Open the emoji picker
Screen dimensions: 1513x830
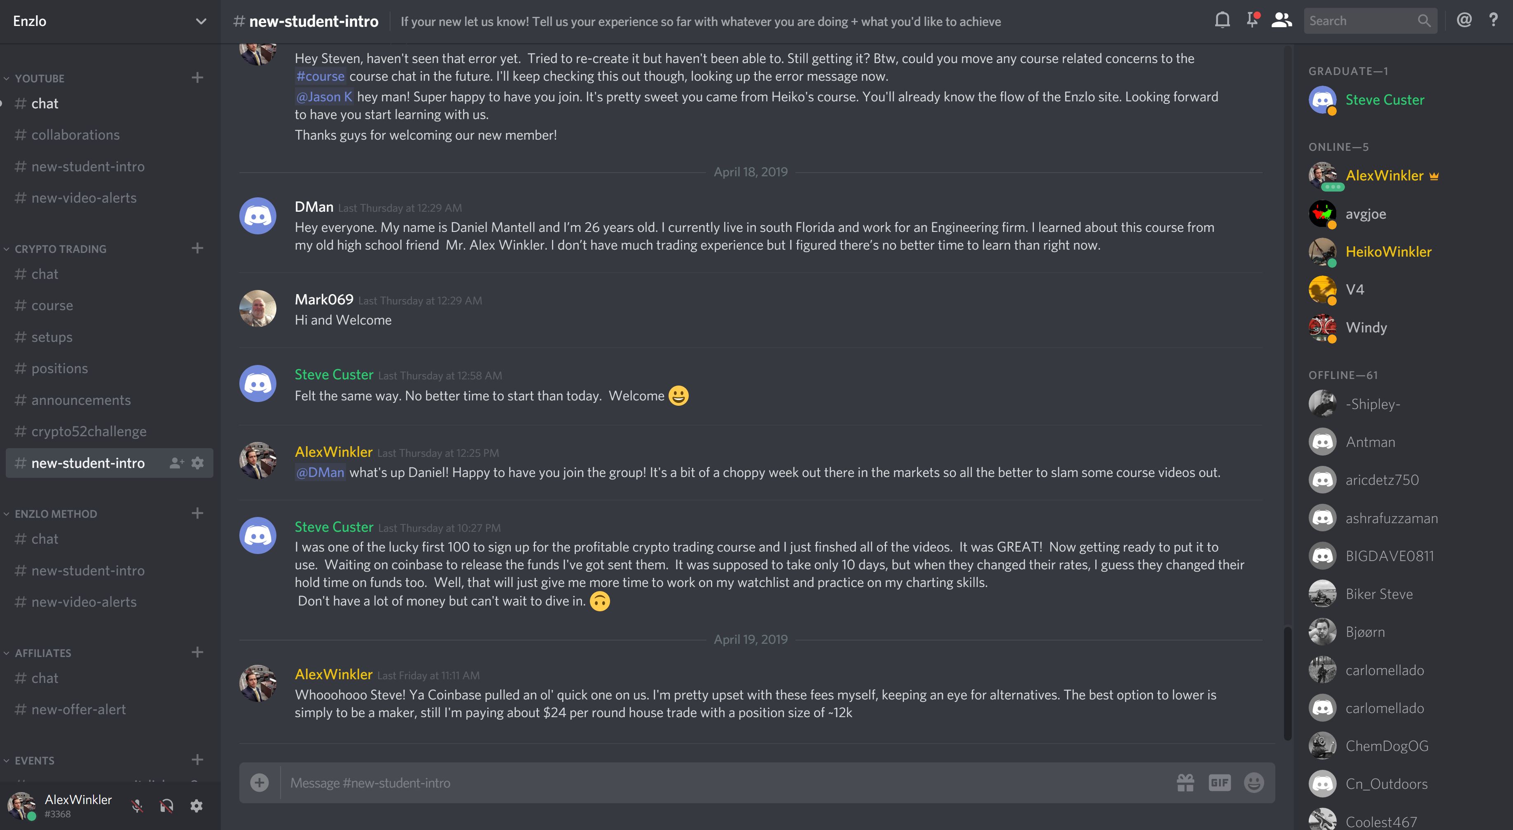point(1253,782)
